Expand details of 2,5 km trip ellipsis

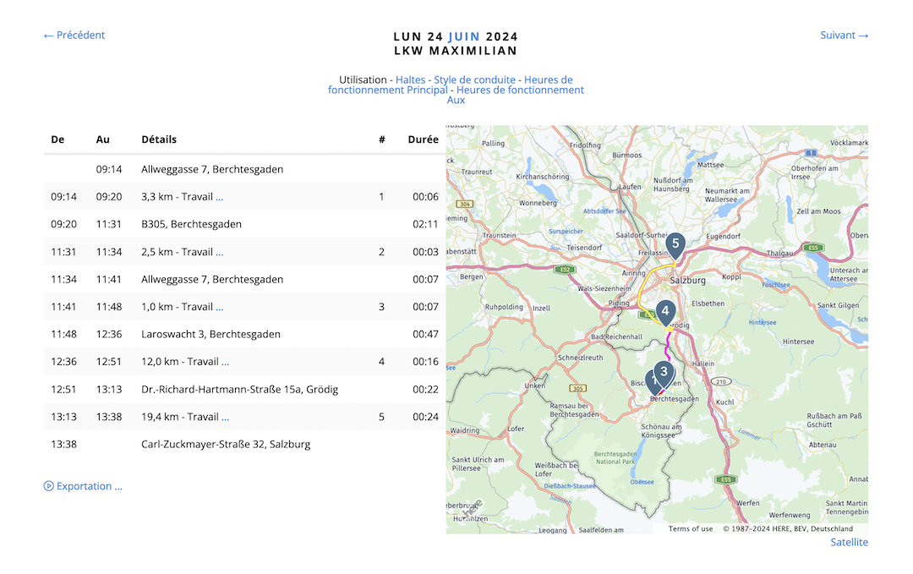pyautogui.click(x=220, y=253)
